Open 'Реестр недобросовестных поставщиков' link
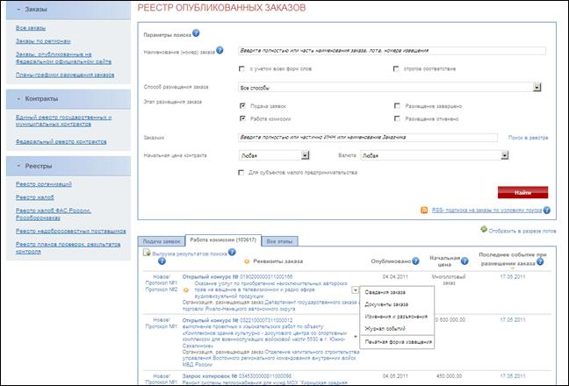This screenshot has height=386, width=569. 71,231
